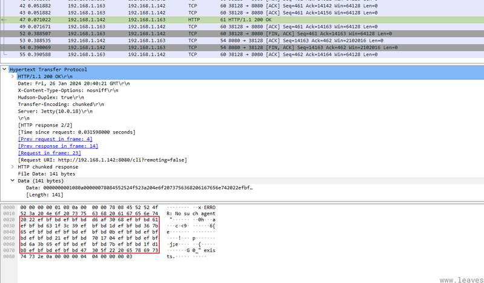Click the Date header line in details
The image size is (484, 283).
click(x=68, y=83)
